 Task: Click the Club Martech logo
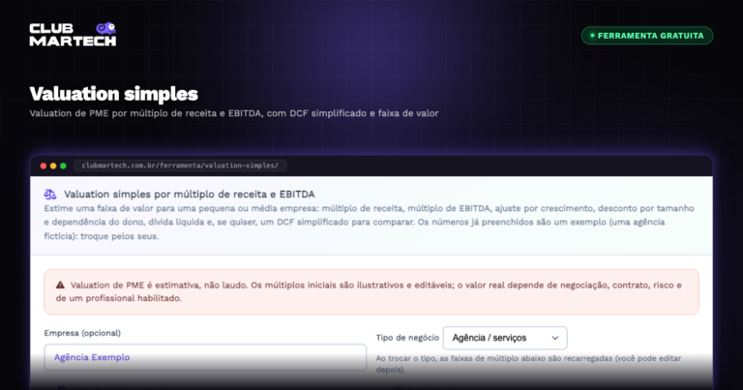[x=73, y=34]
